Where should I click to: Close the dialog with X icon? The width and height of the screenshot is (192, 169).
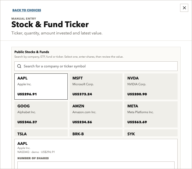pyautogui.click(x=184, y=8)
